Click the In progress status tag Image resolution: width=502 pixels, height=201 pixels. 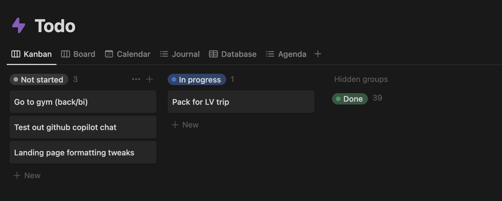coord(197,79)
